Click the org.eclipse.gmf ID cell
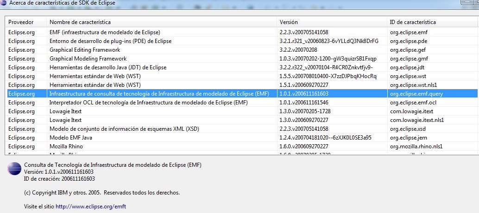Viewport: 479px width, 213px height. tap(409, 59)
